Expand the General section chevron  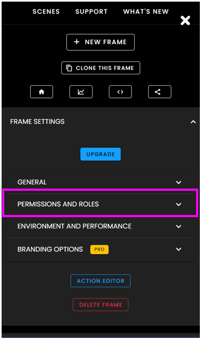pos(179,182)
